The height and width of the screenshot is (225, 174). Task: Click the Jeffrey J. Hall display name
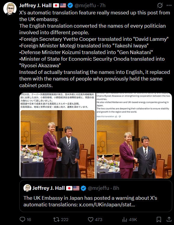coord(35,5)
